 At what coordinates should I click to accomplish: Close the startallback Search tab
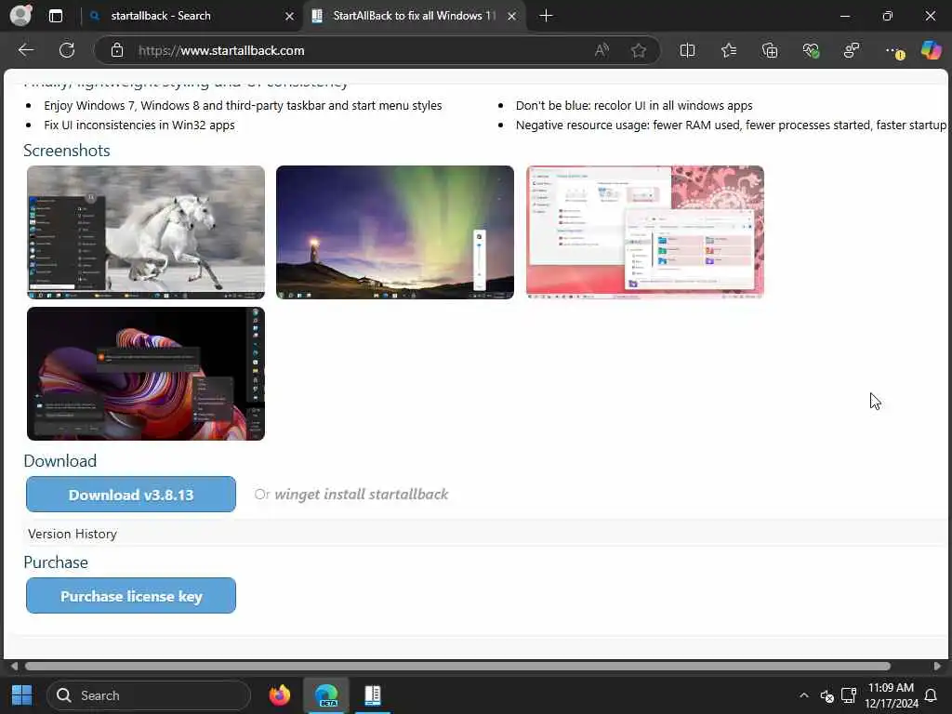pos(290,17)
